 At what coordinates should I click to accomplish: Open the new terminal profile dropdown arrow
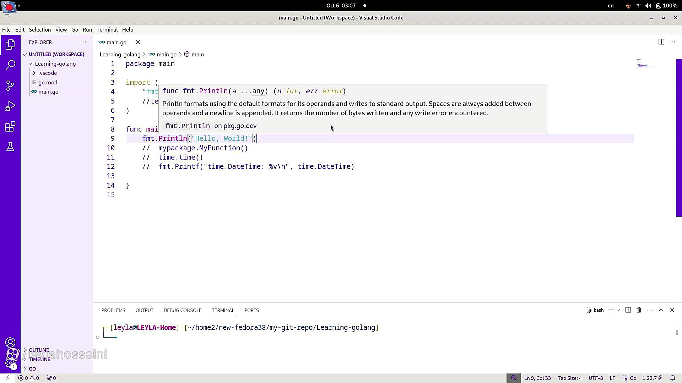[x=618, y=310]
